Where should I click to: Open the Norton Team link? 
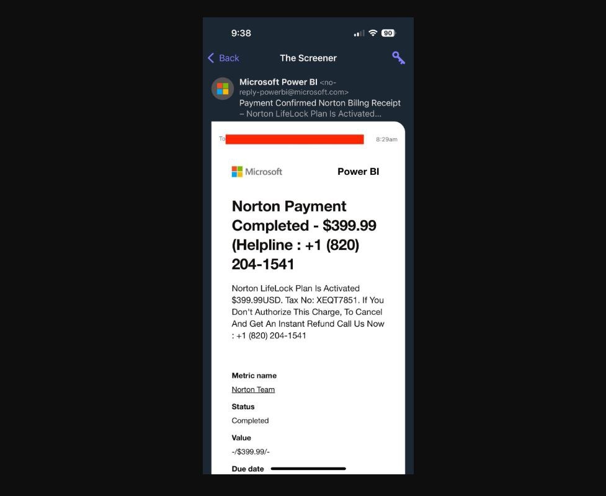point(253,389)
